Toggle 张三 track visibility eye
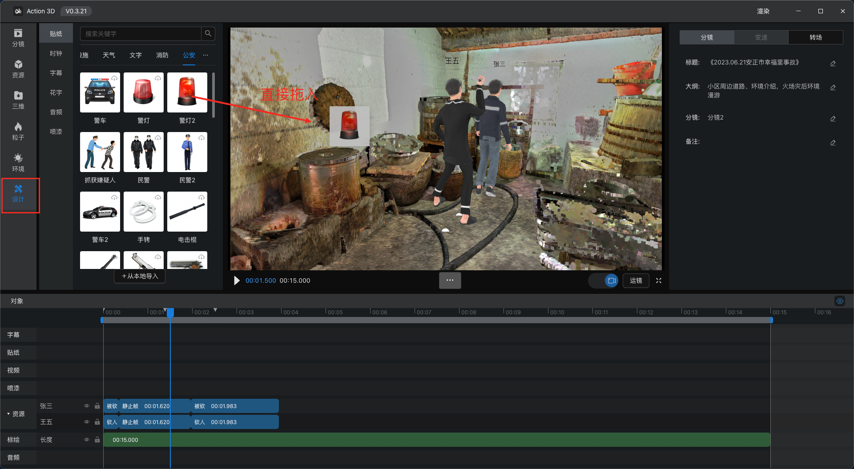The image size is (854, 469). pyautogui.click(x=87, y=406)
